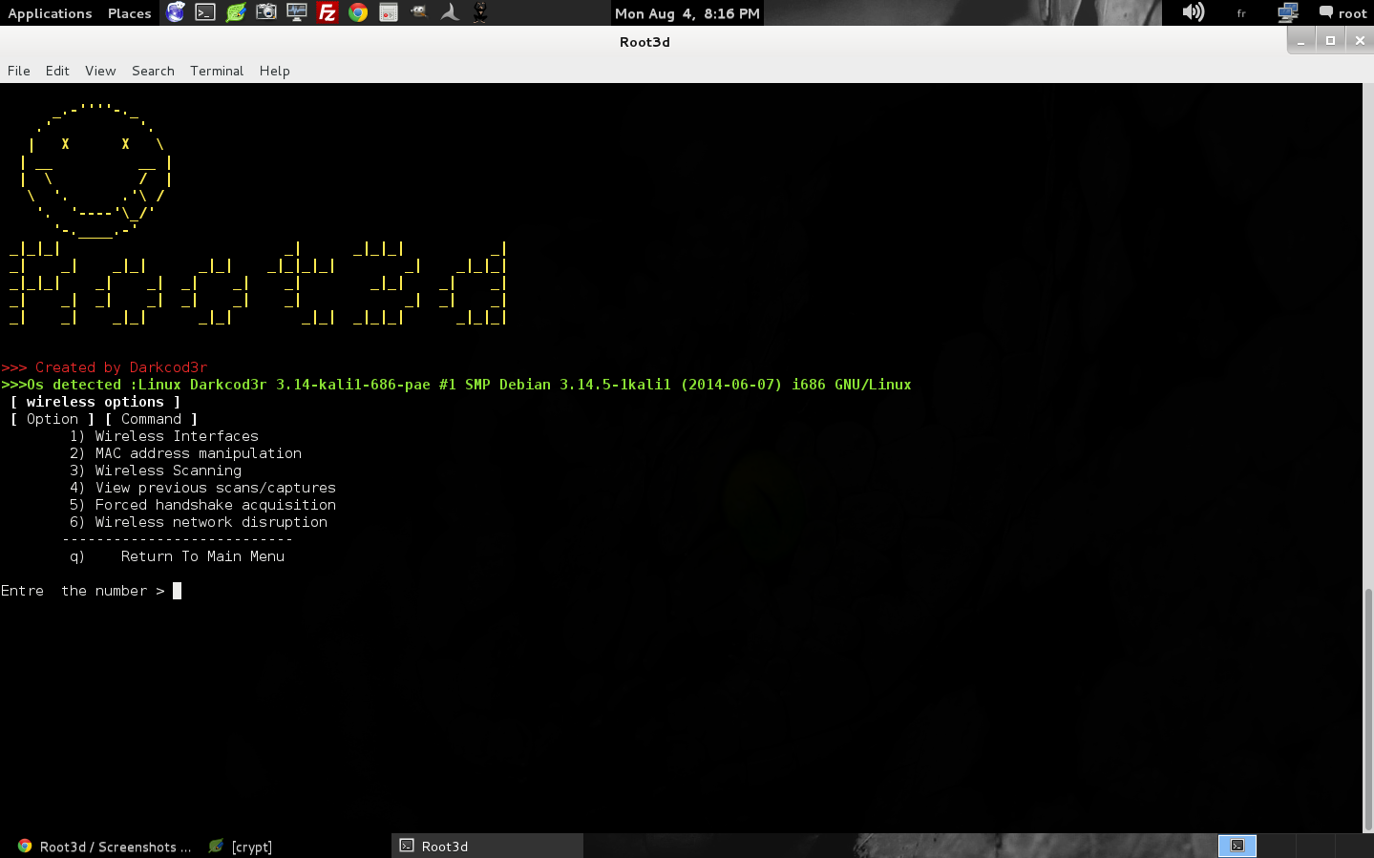Open the Edit menu
1374x858 pixels.
(x=57, y=71)
